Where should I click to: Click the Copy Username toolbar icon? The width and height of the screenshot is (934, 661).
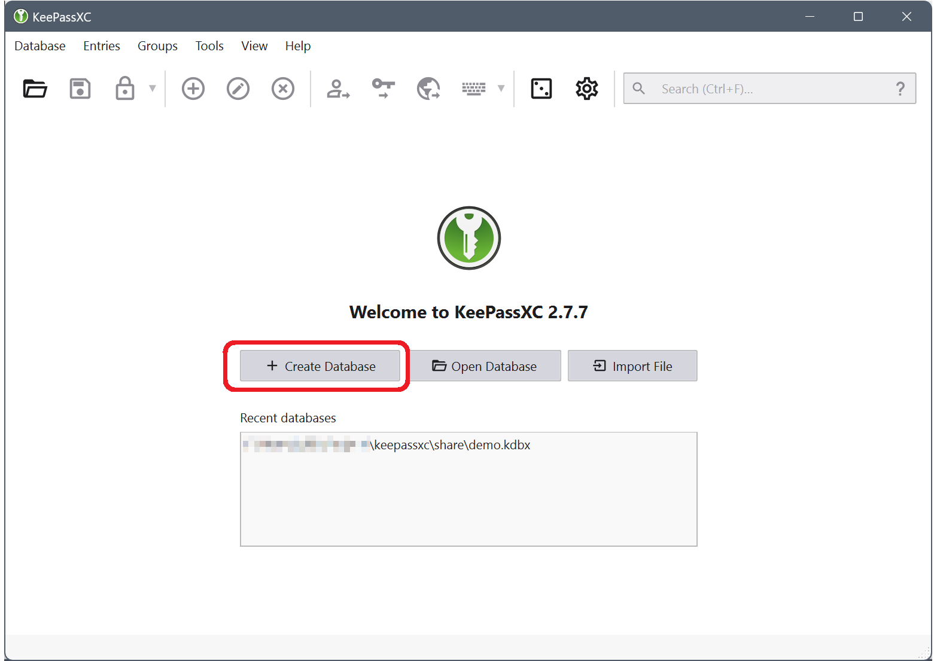click(338, 89)
